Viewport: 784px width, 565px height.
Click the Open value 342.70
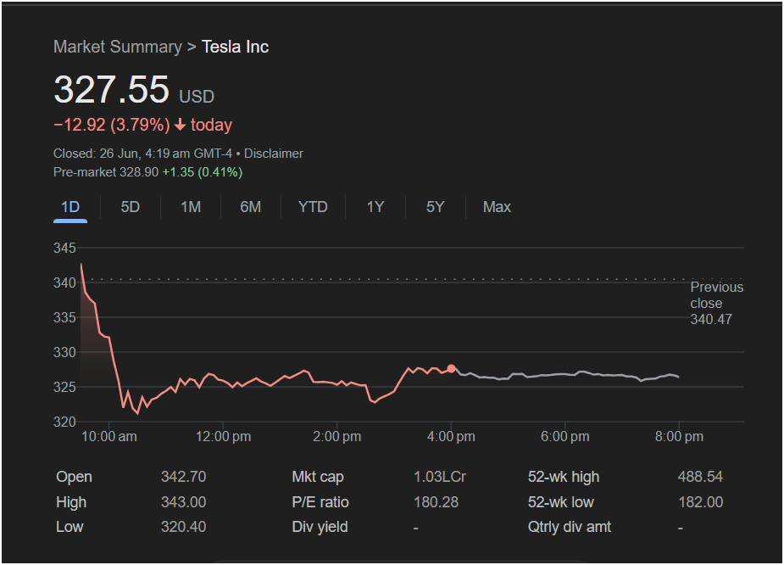point(183,477)
